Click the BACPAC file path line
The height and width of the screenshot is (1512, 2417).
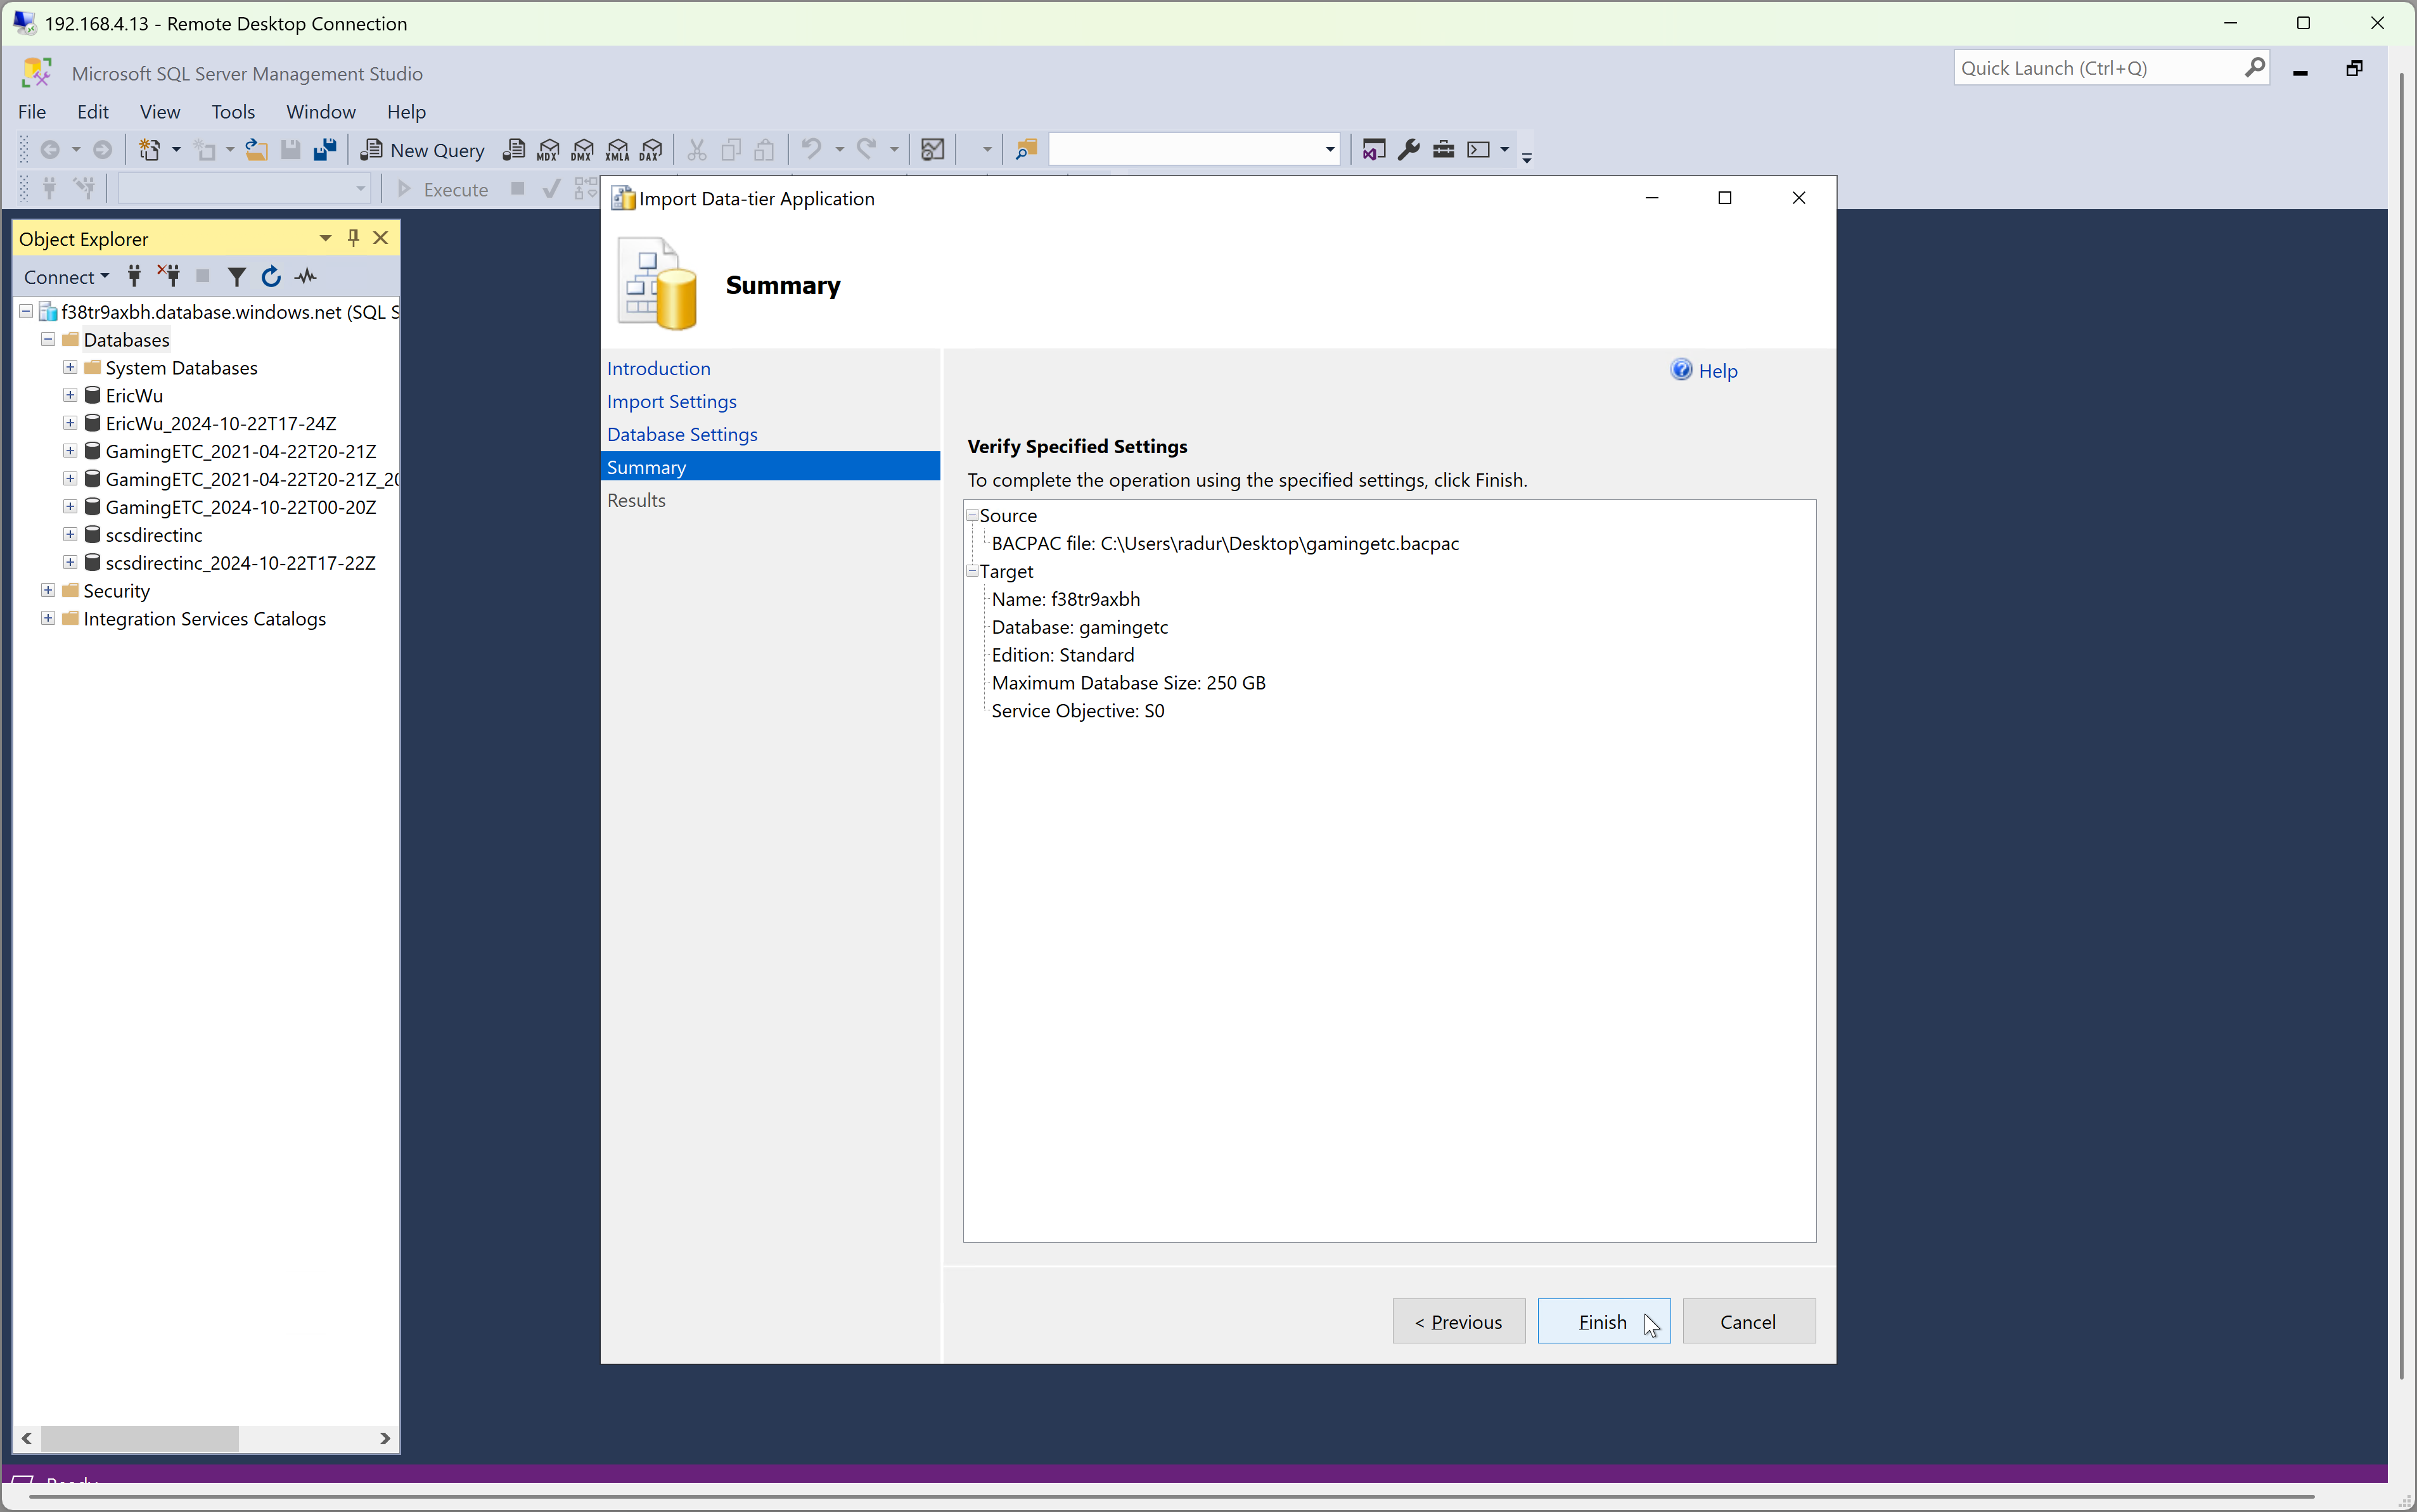1225,543
